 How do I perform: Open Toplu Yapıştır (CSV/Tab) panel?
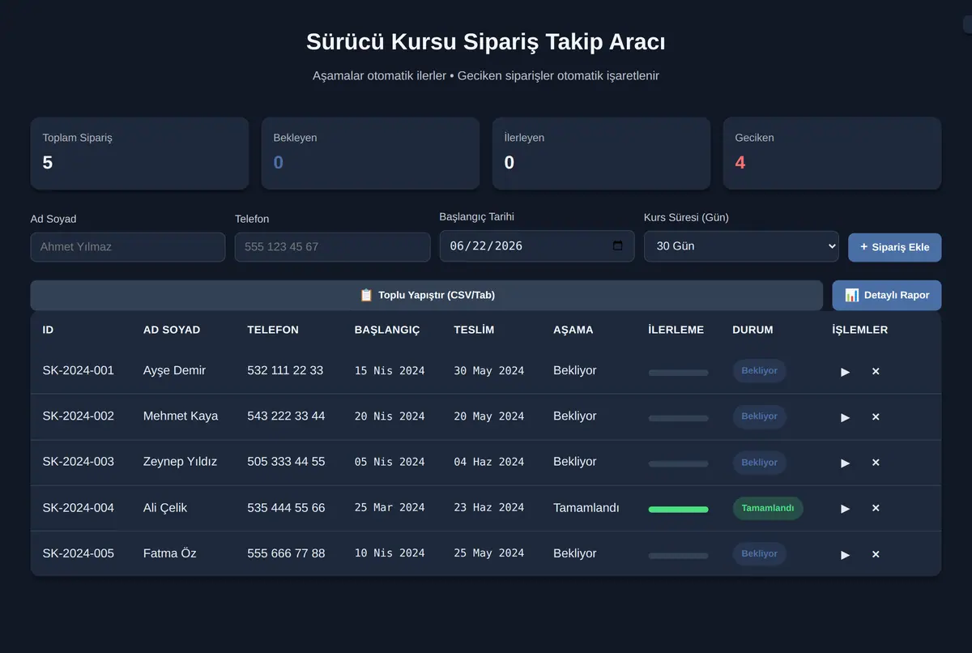427,295
